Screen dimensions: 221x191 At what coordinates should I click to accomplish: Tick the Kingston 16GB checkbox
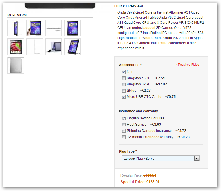coord(124,78)
